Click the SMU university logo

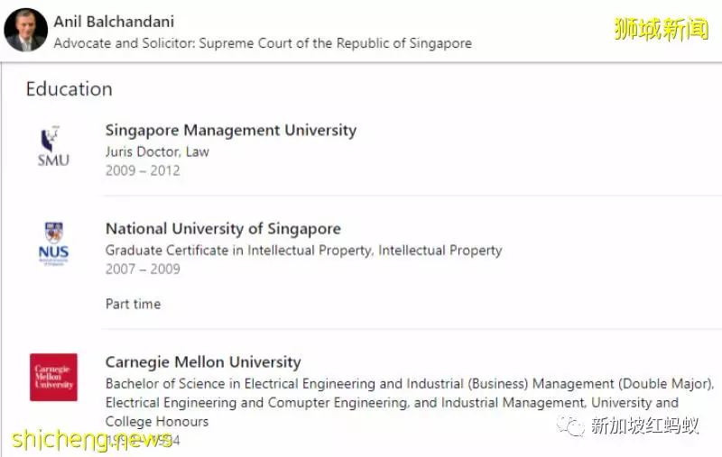(x=53, y=146)
